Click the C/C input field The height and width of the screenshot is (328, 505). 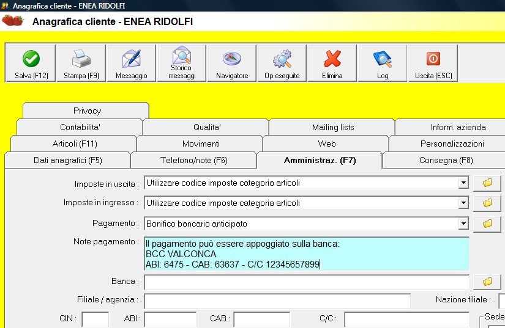tap(406, 319)
